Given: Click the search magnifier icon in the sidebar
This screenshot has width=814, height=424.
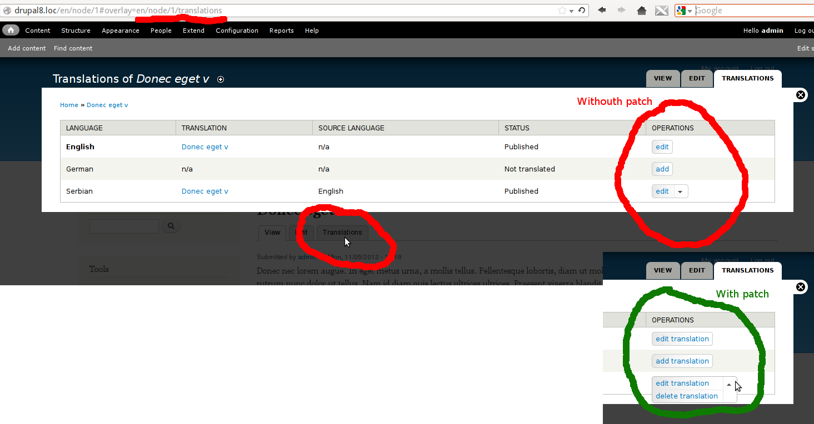Looking at the screenshot, I should pos(171,226).
